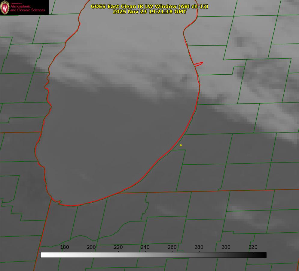Click "GMT" in the timestamp line
Image resolution: width=299 pixels, height=271 pixels.
click(180, 12)
